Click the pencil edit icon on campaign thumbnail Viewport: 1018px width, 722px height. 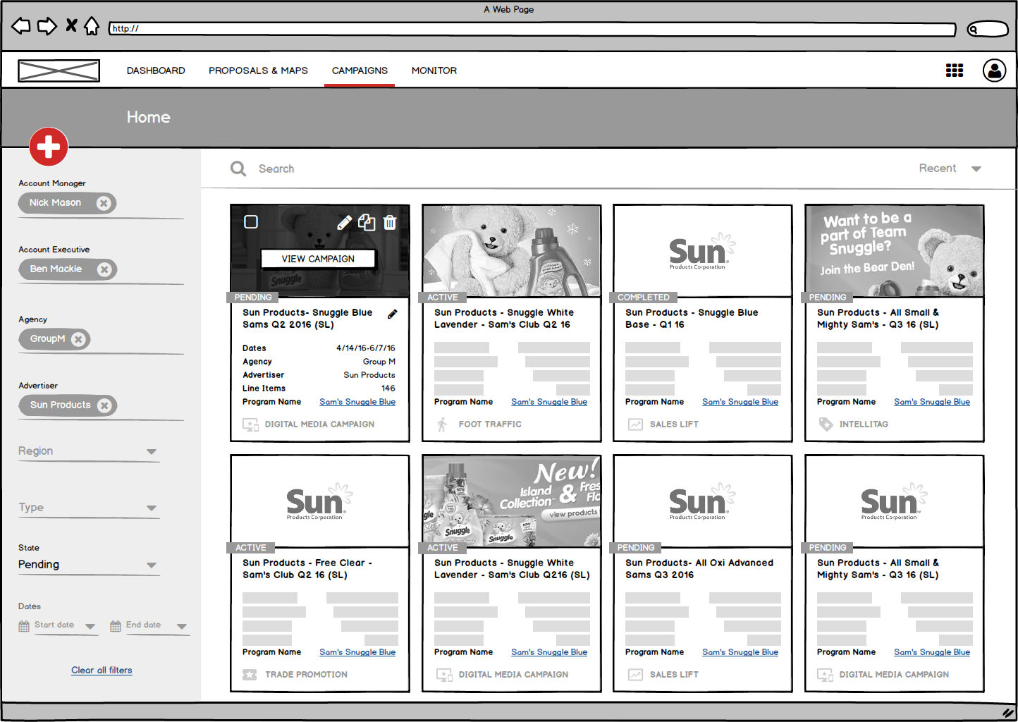click(344, 223)
